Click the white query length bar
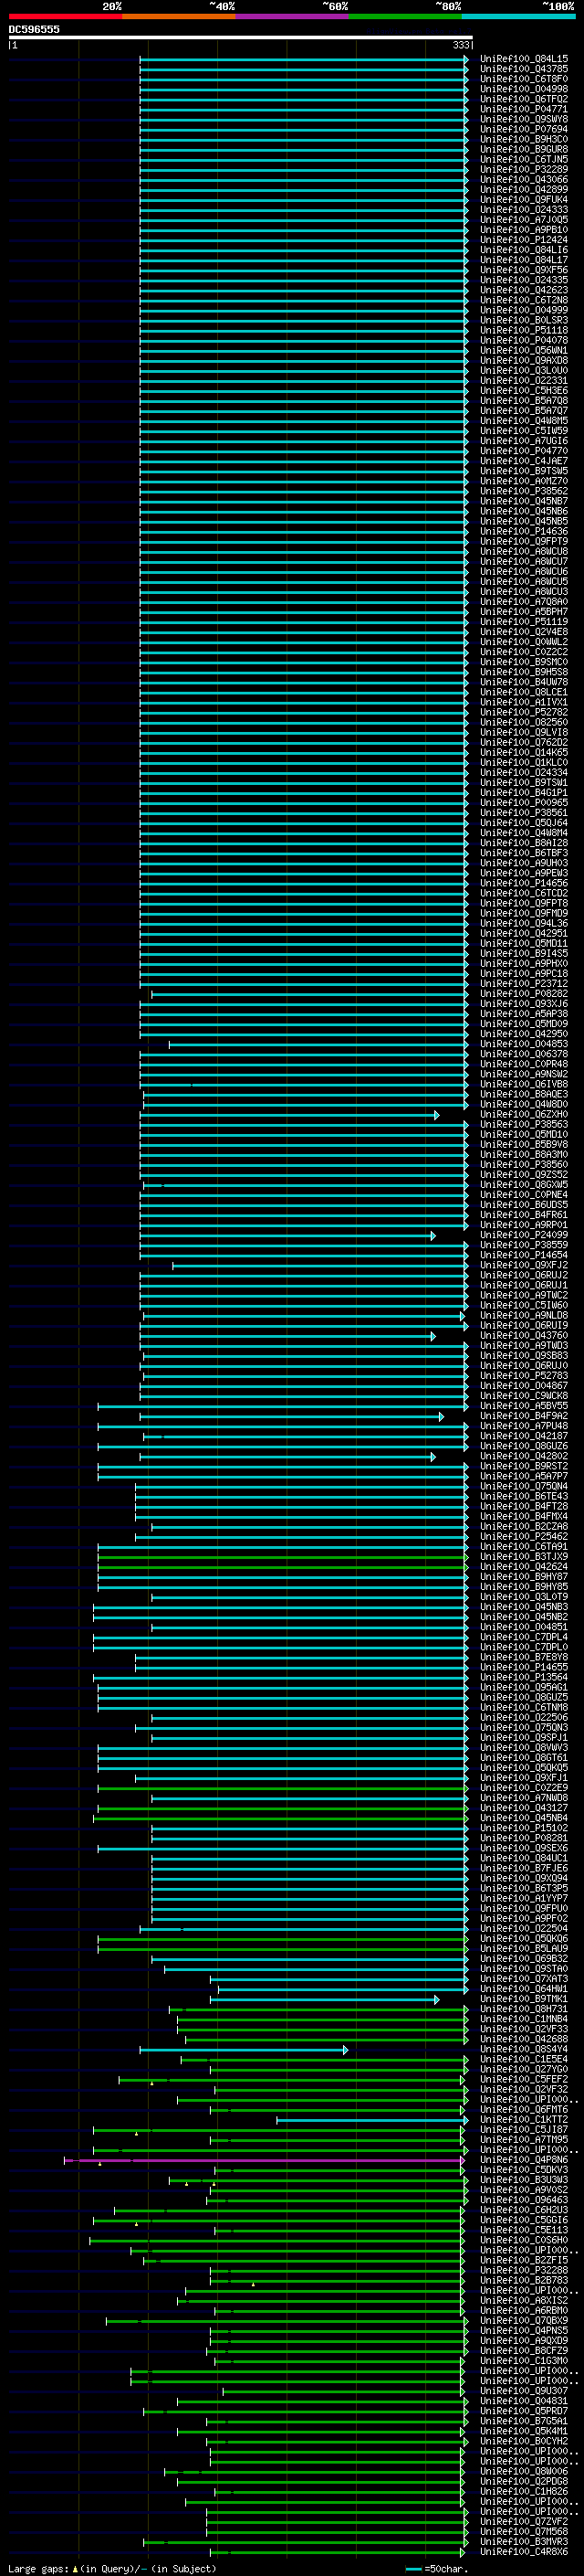This screenshot has width=584, height=2576. (x=241, y=37)
